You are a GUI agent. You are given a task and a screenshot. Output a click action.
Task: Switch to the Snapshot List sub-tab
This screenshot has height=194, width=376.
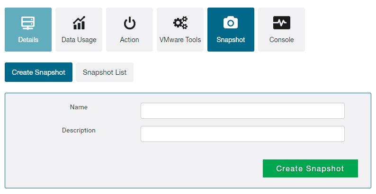point(105,72)
